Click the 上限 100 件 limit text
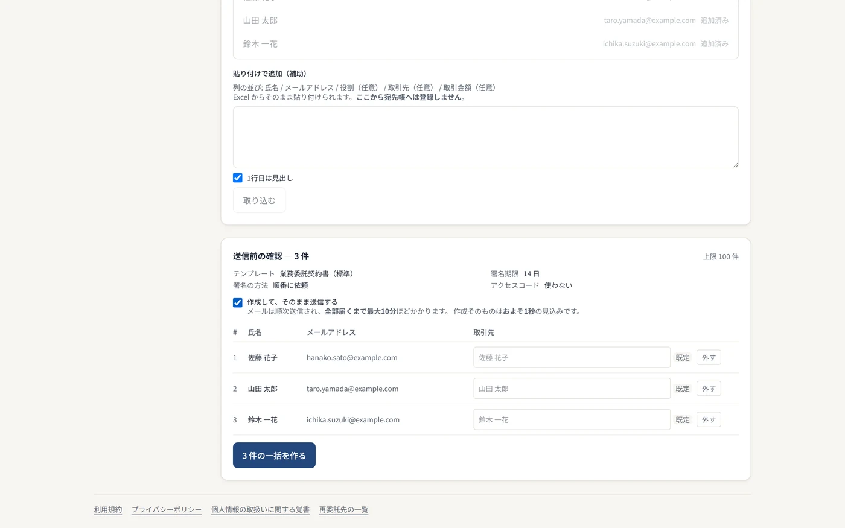845x528 pixels. click(721, 257)
